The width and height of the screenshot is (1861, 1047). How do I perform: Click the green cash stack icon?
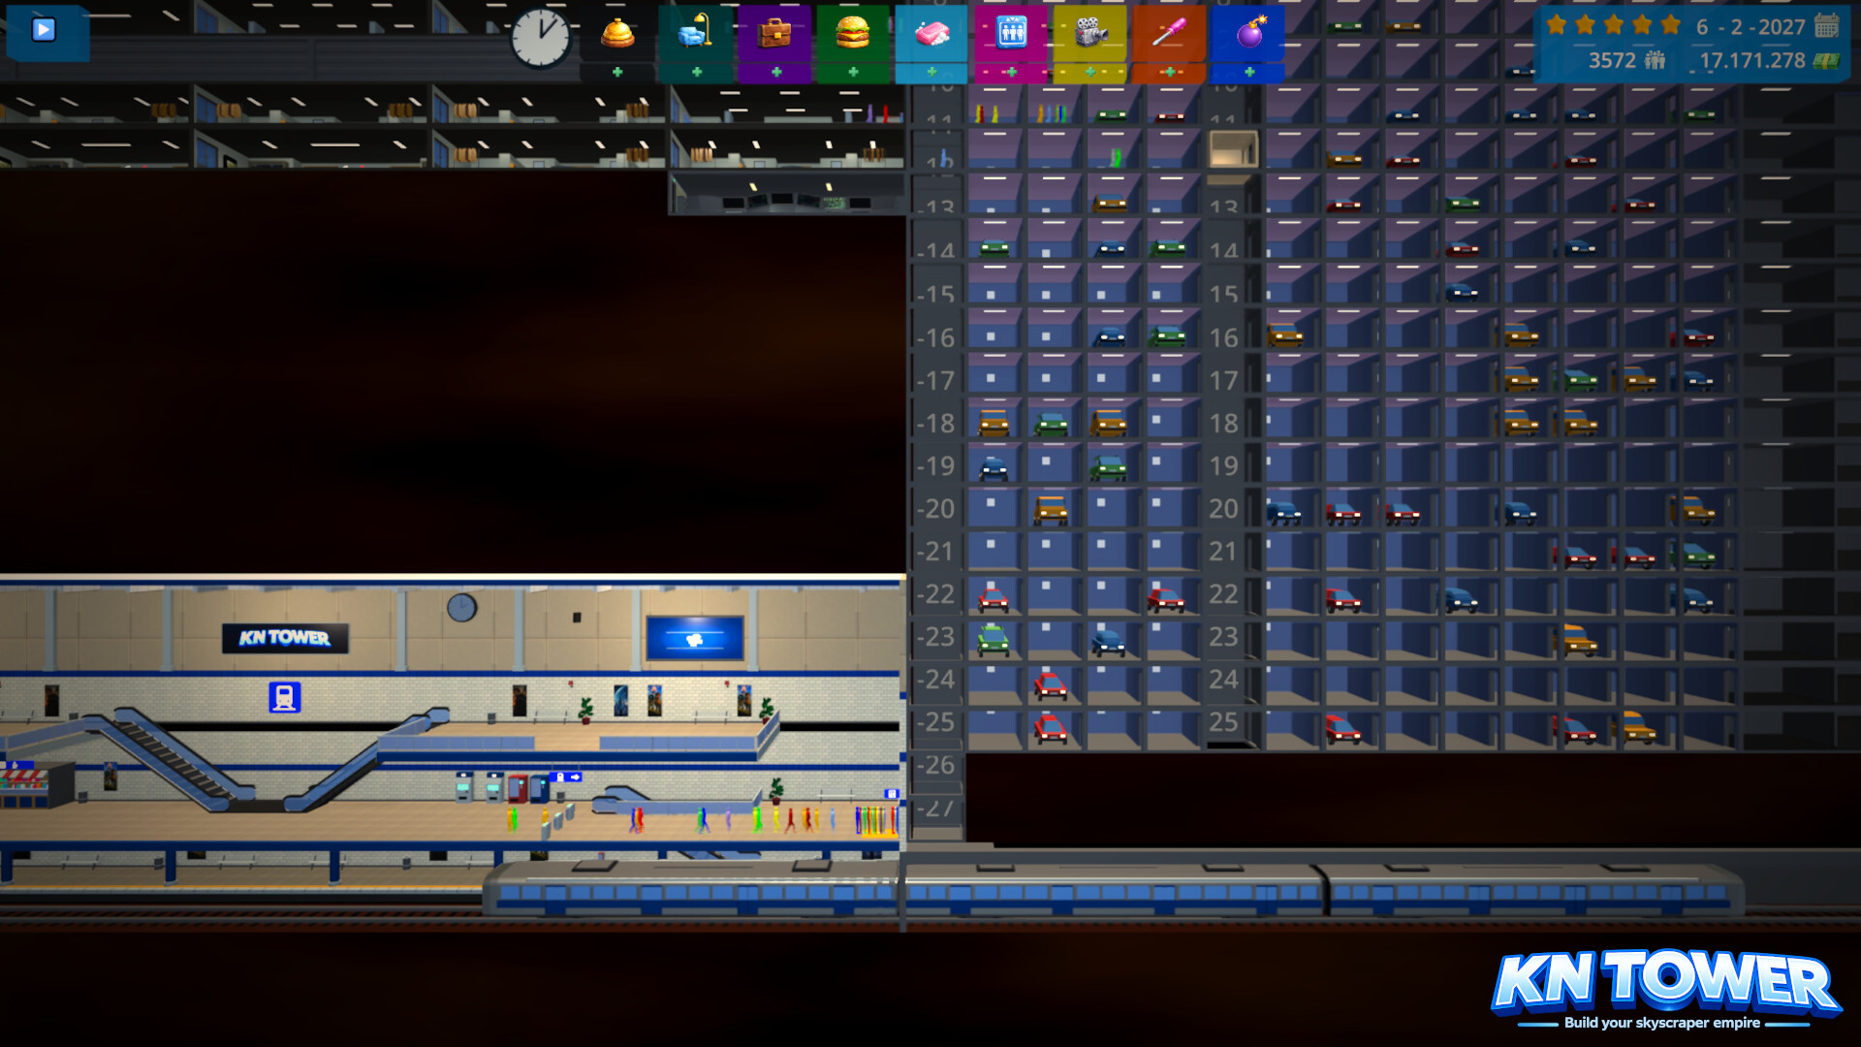[1826, 61]
